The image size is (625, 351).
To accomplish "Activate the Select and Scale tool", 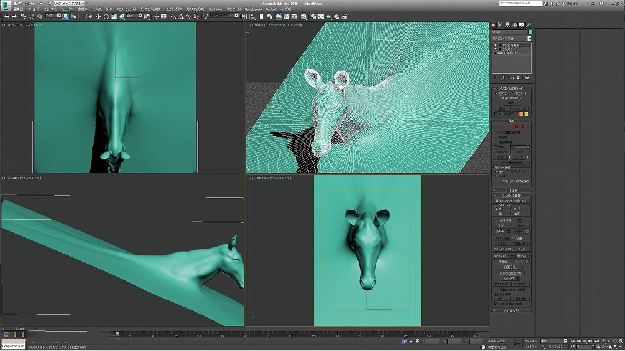I will 114,16.
